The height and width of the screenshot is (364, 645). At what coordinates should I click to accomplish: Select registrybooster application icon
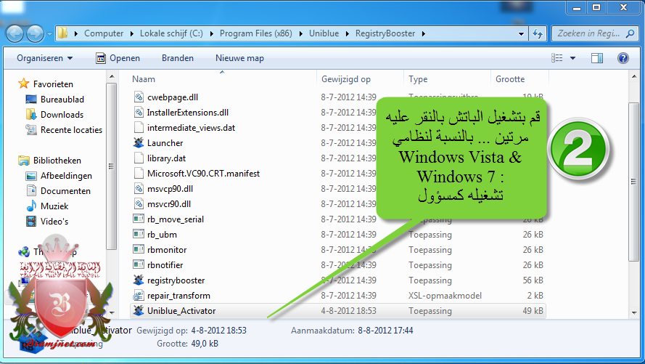point(139,280)
